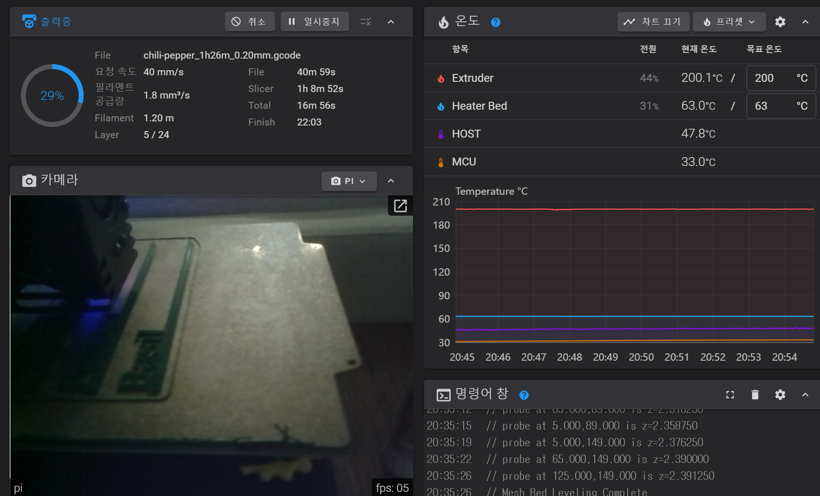The width and height of the screenshot is (820, 496).
Task: Click the exclude objects icon in print status header
Action: pyautogui.click(x=366, y=21)
